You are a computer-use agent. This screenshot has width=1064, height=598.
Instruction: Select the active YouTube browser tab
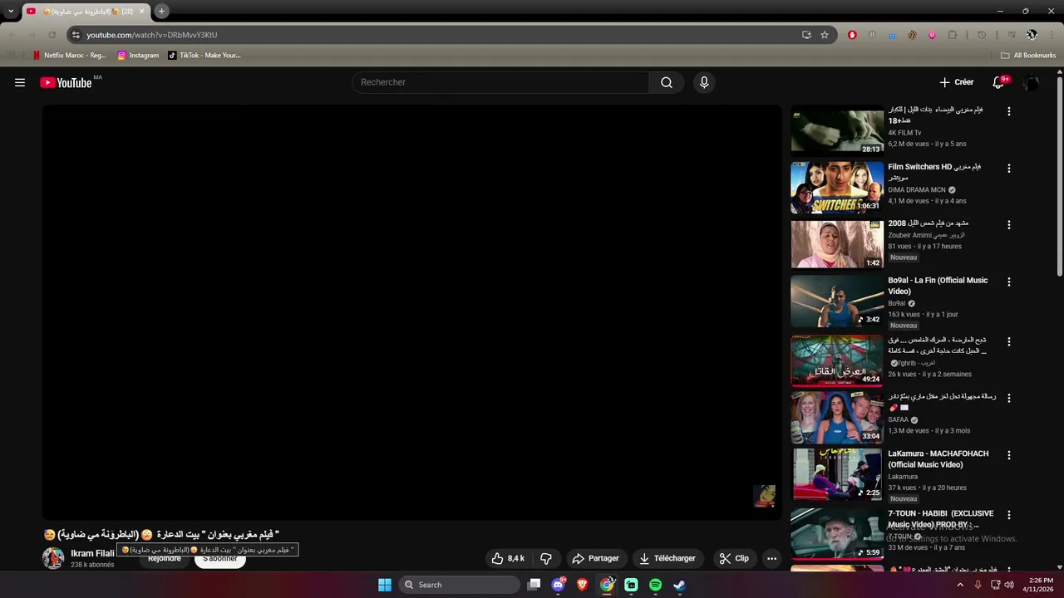click(x=86, y=12)
